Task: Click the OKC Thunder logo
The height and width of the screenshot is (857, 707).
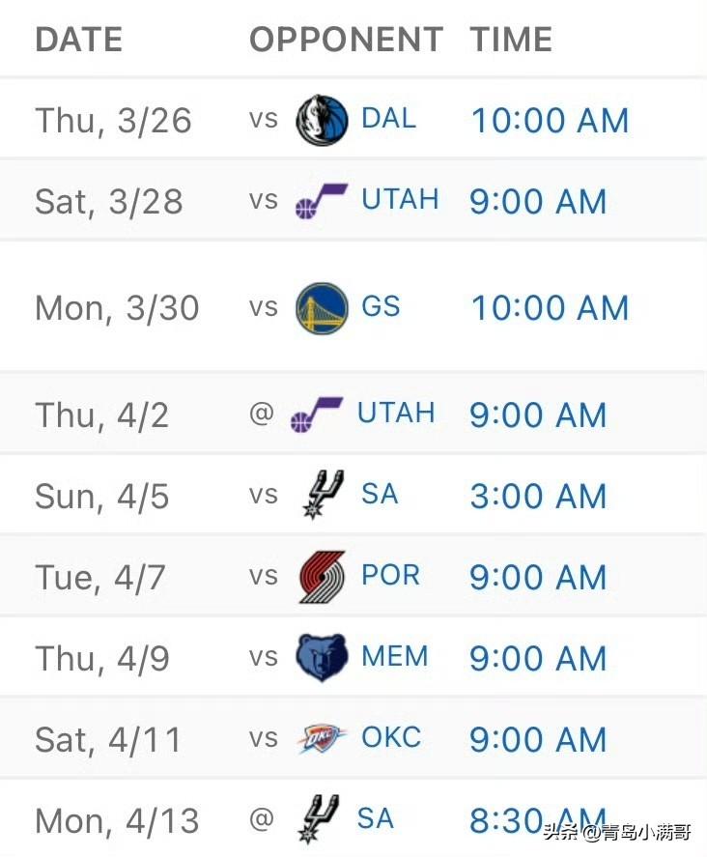Action: pyautogui.click(x=322, y=738)
